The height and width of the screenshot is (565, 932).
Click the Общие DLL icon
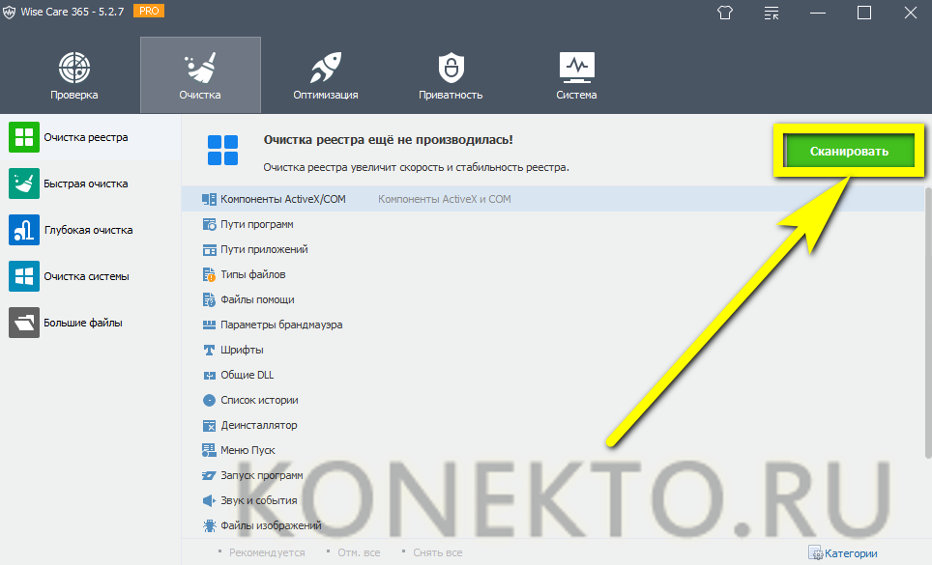click(x=209, y=375)
